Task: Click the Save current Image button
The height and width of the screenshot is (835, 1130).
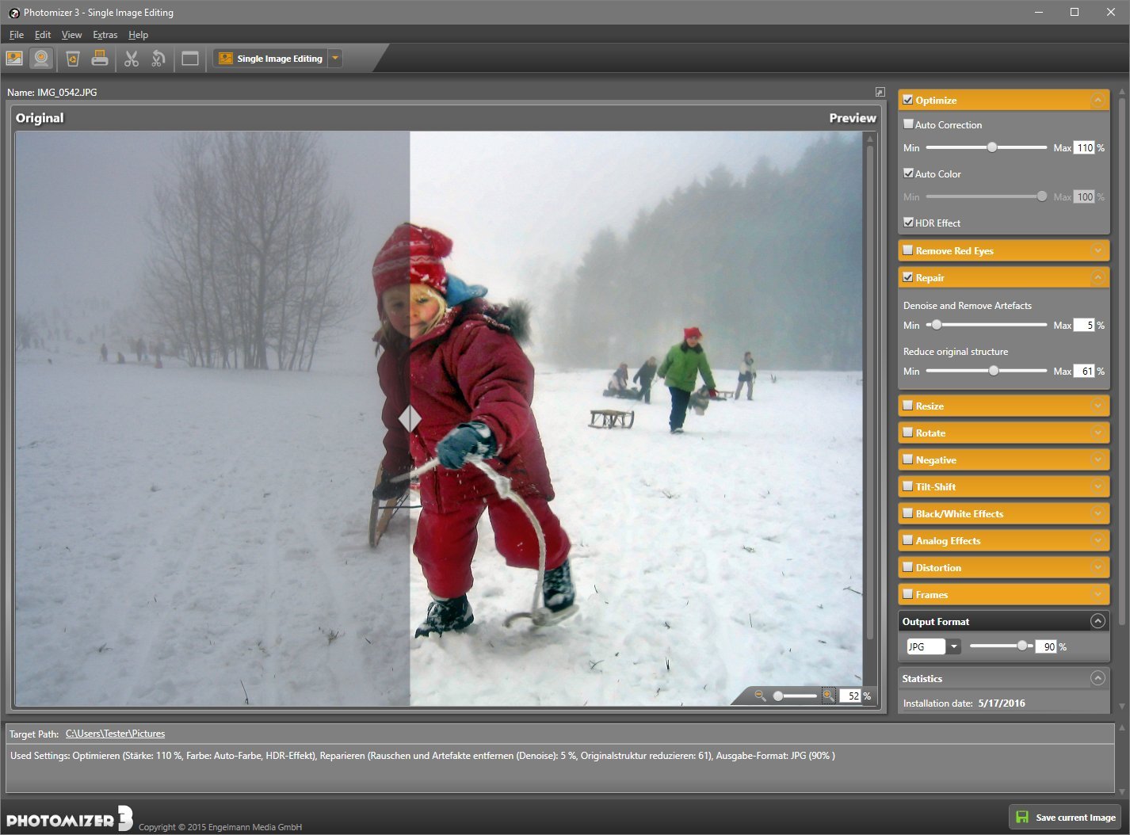Action: click(1066, 817)
